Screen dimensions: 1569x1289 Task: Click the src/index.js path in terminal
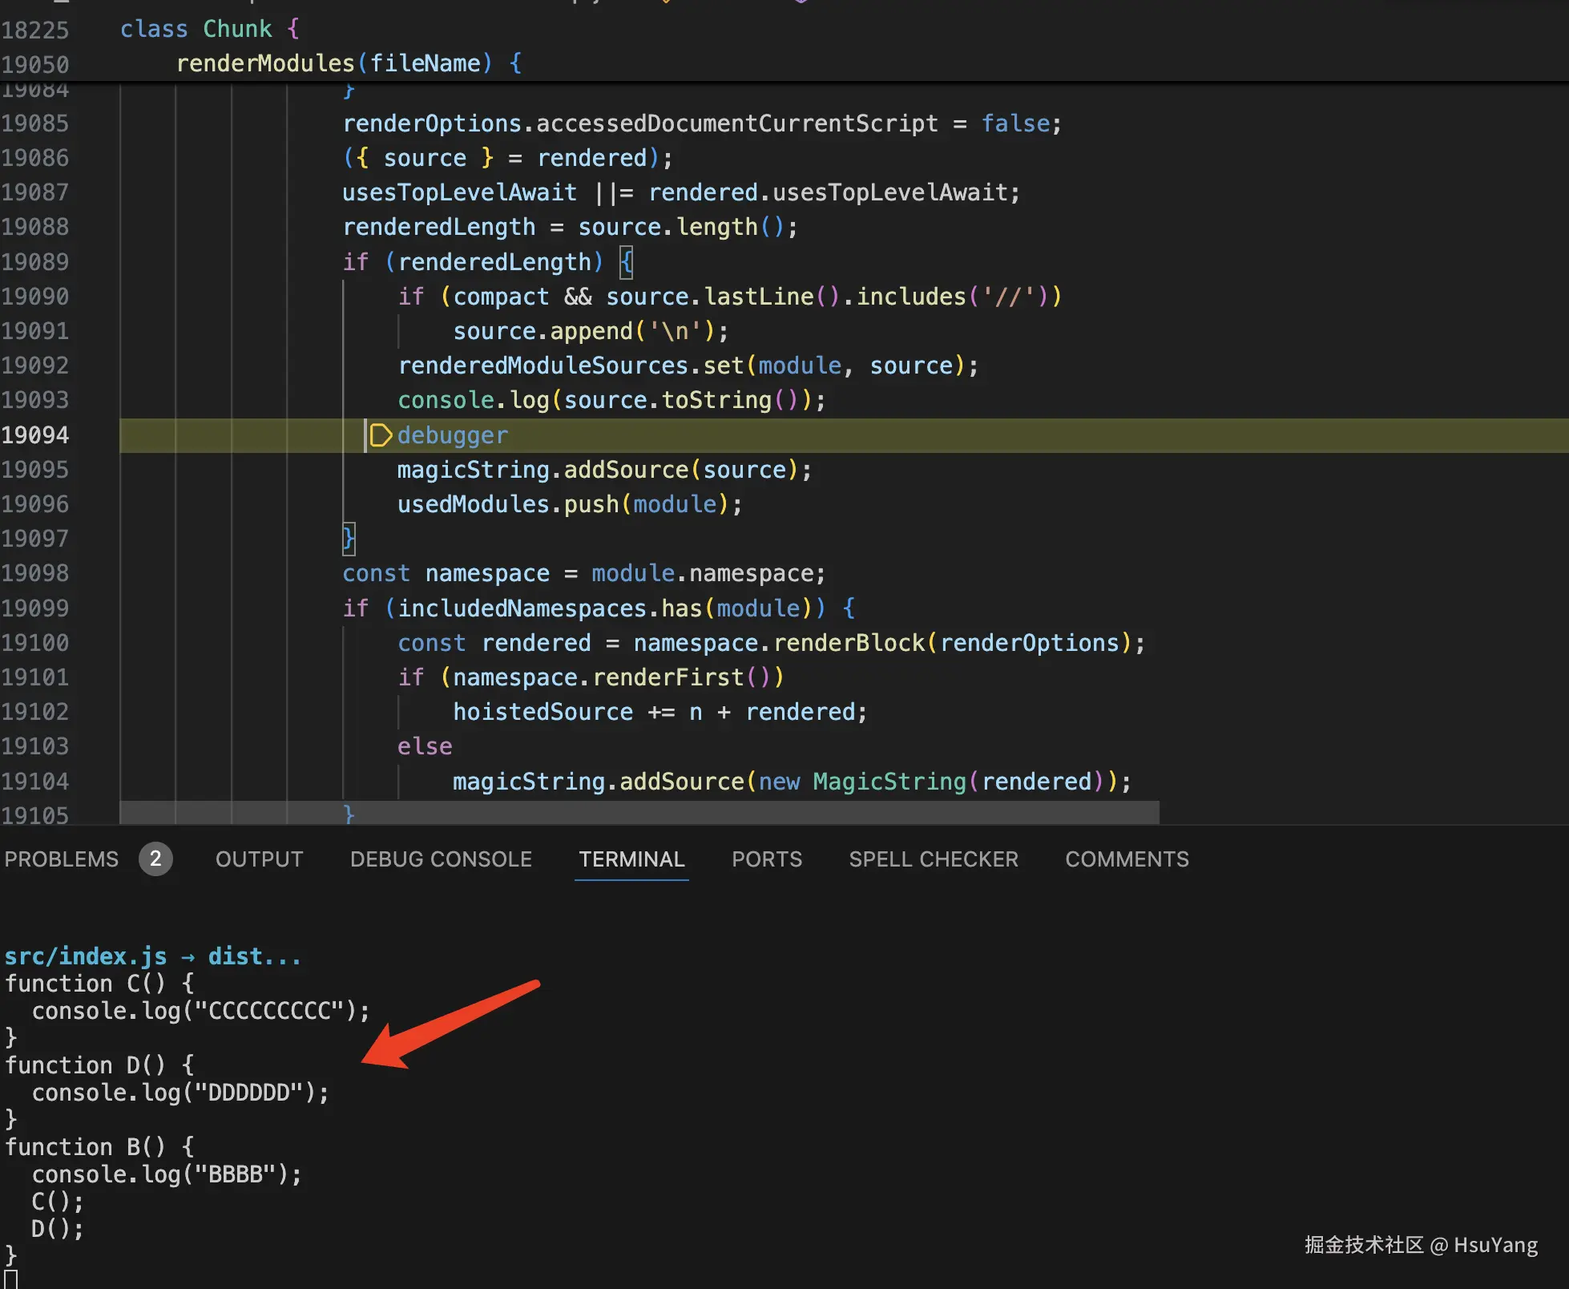[x=85, y=956]
